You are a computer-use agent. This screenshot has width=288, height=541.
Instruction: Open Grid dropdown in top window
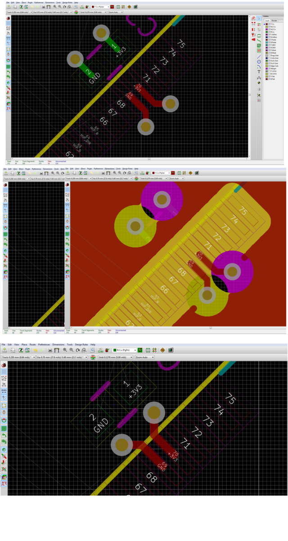[93, 12]
